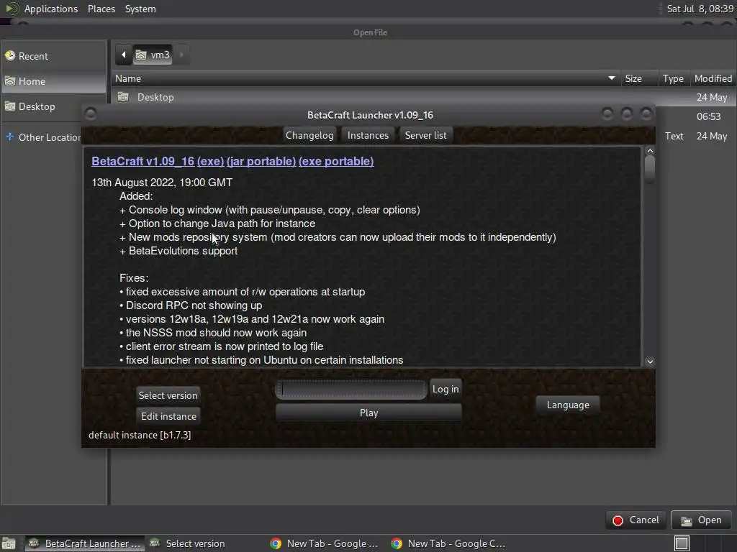
Task: Click the workspace switcher in bottom panel
Action: pyautogui.click(x=682, y=543)
